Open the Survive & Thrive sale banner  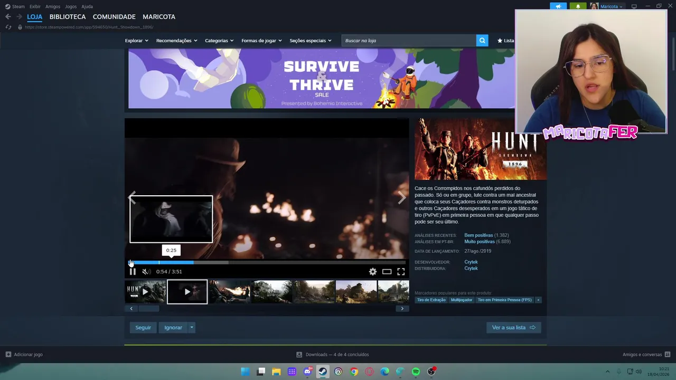(x=321, y=79)
